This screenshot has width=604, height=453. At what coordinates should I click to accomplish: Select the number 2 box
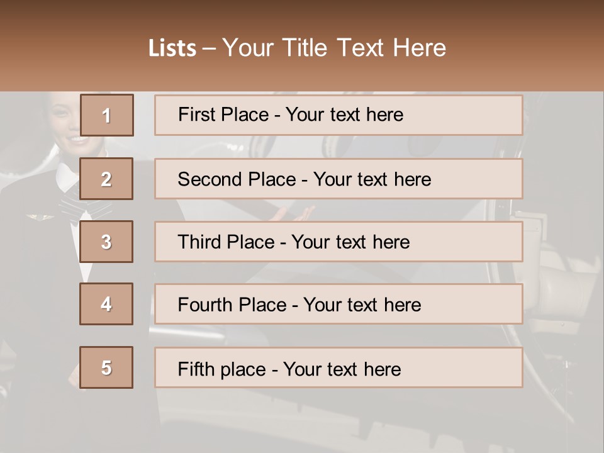tap(106, 179)
